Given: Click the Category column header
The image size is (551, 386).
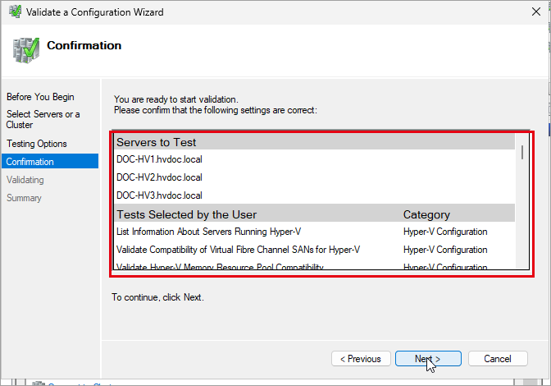Looking at the screenshot, I should coord(426,214).
